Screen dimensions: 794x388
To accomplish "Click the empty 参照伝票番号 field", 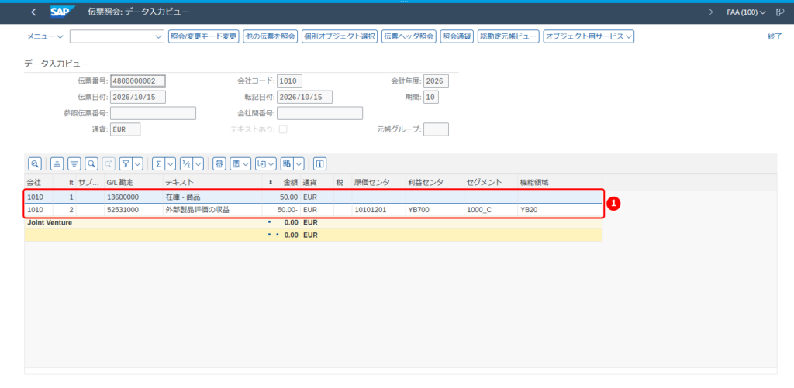I will (x=153, y=113).
